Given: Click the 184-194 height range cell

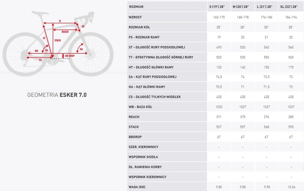Looking at the screenshot, I should pos(291,17).
